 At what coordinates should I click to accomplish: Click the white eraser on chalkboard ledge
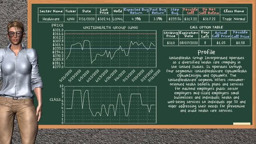tap(242, 124)
